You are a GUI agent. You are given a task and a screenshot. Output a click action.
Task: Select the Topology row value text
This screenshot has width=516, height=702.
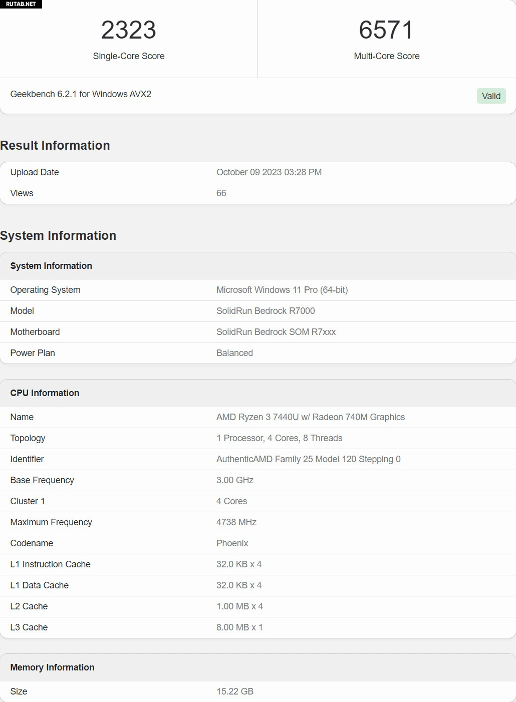coord(279,438)
